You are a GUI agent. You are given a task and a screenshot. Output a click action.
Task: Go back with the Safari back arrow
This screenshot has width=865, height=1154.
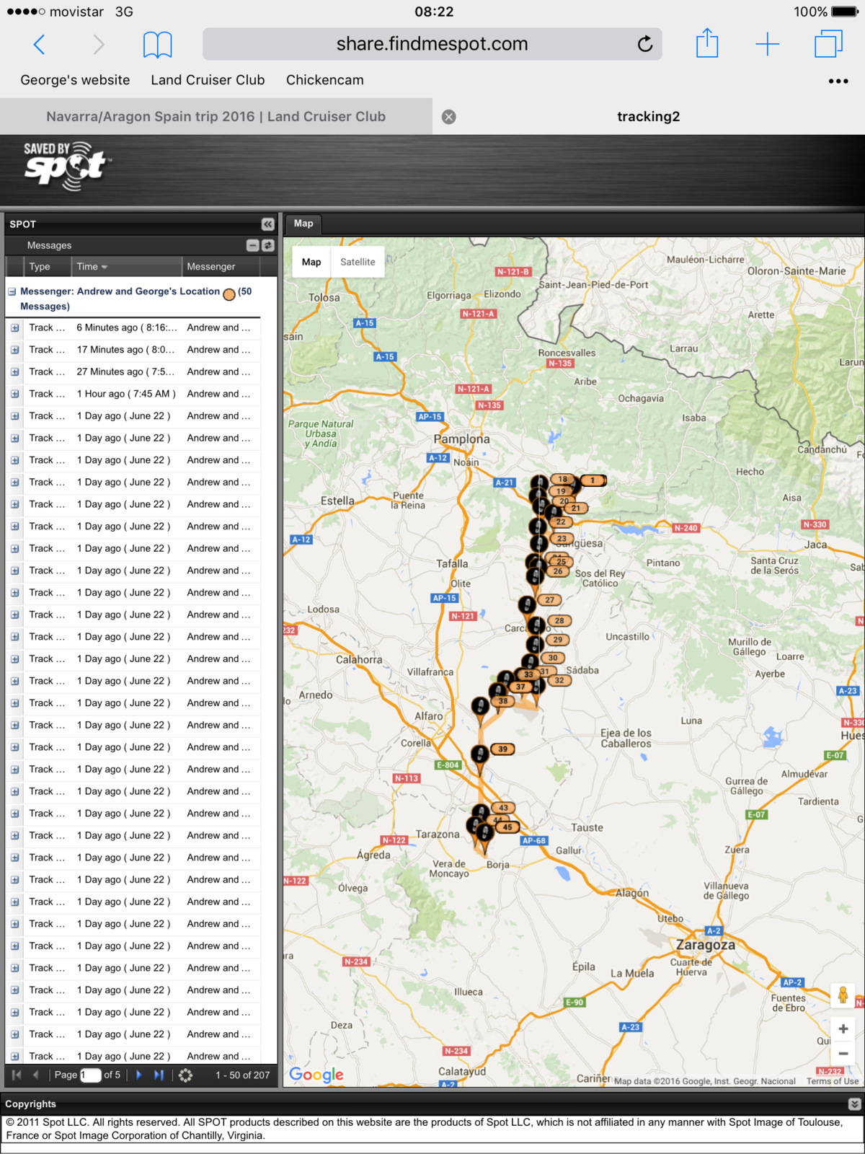pos(40,45)
